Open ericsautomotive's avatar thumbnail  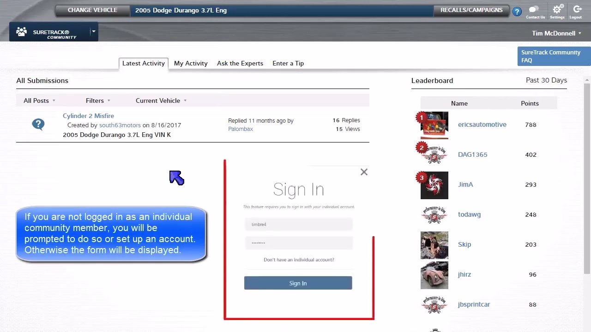pos(434,125)
